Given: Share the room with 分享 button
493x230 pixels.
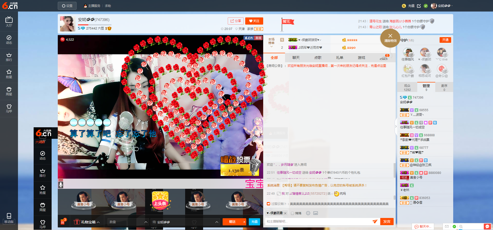Looking at the screenshot, I should coord(236,21).
